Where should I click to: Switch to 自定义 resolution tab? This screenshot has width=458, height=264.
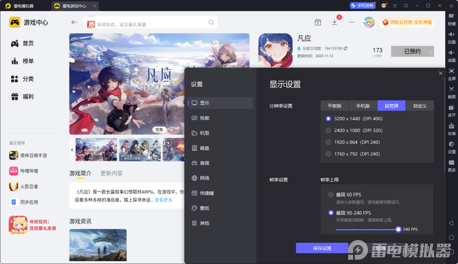(x=420, y=106)
